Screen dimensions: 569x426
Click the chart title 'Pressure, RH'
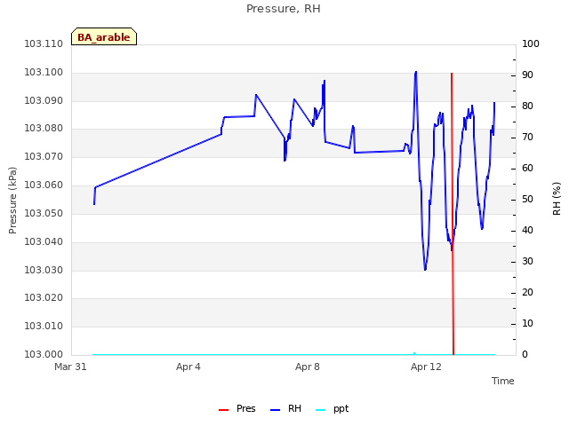pos(284,9)
